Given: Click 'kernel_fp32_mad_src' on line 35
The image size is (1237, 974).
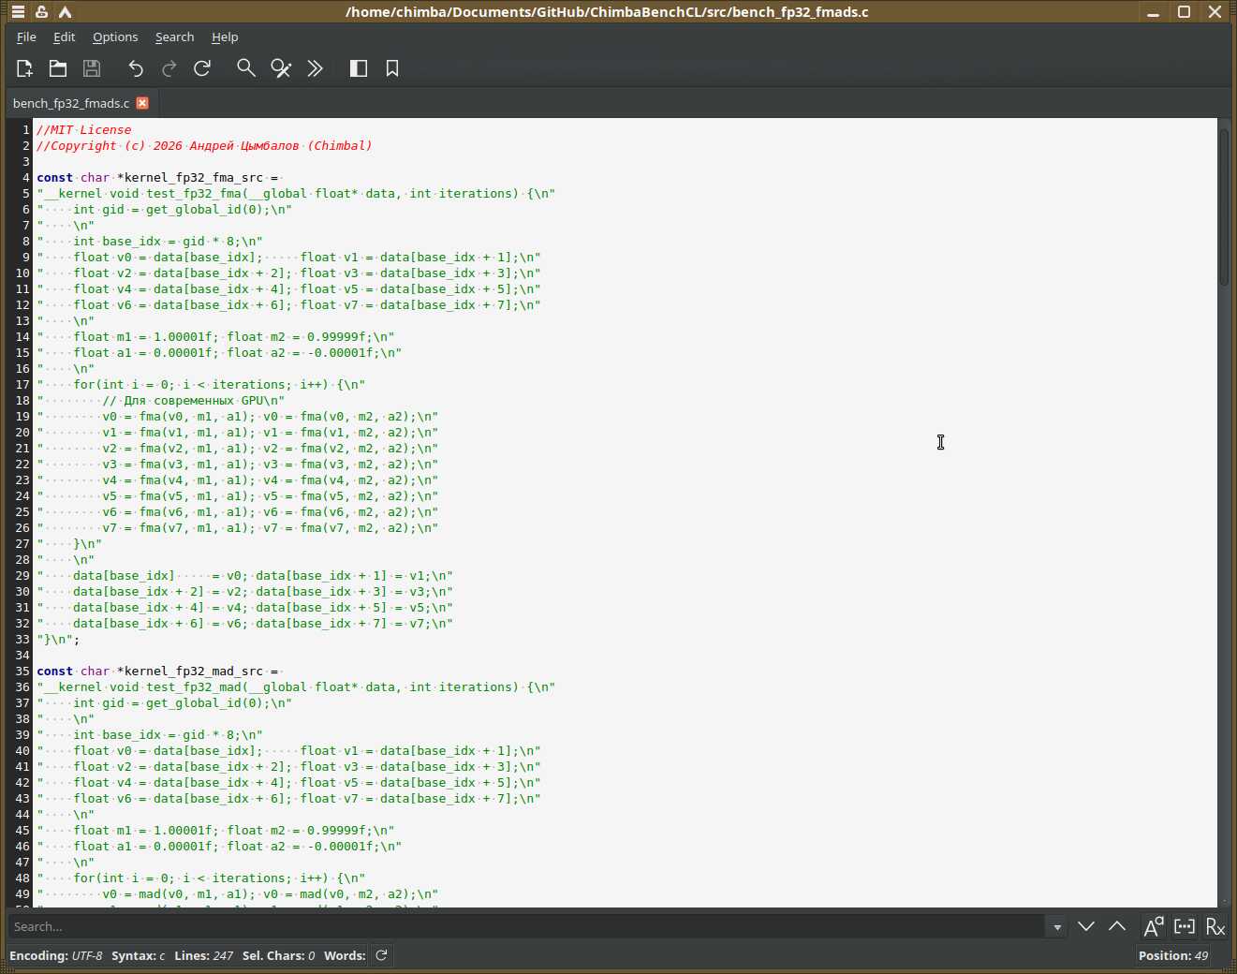Looking at the screenshot, I should (194, 671).
